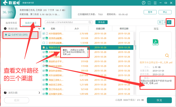Toggle the select-all checkbox in 名称 header
Viewport: 176px width, 107px height.
(x=44, y=28)
